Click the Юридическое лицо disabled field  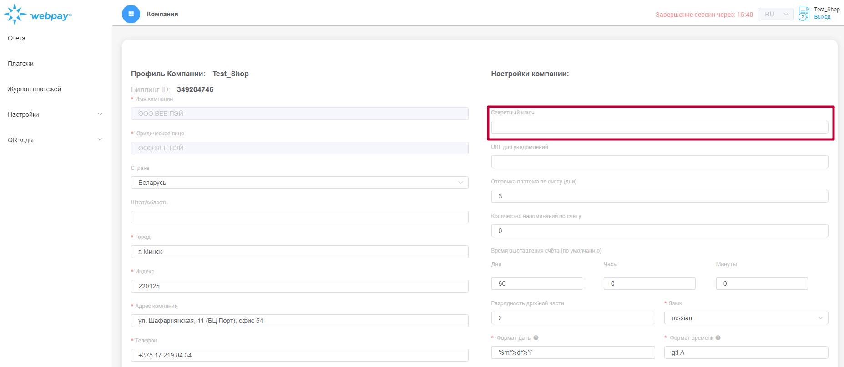pyautogui.click(x=300, y=148)
